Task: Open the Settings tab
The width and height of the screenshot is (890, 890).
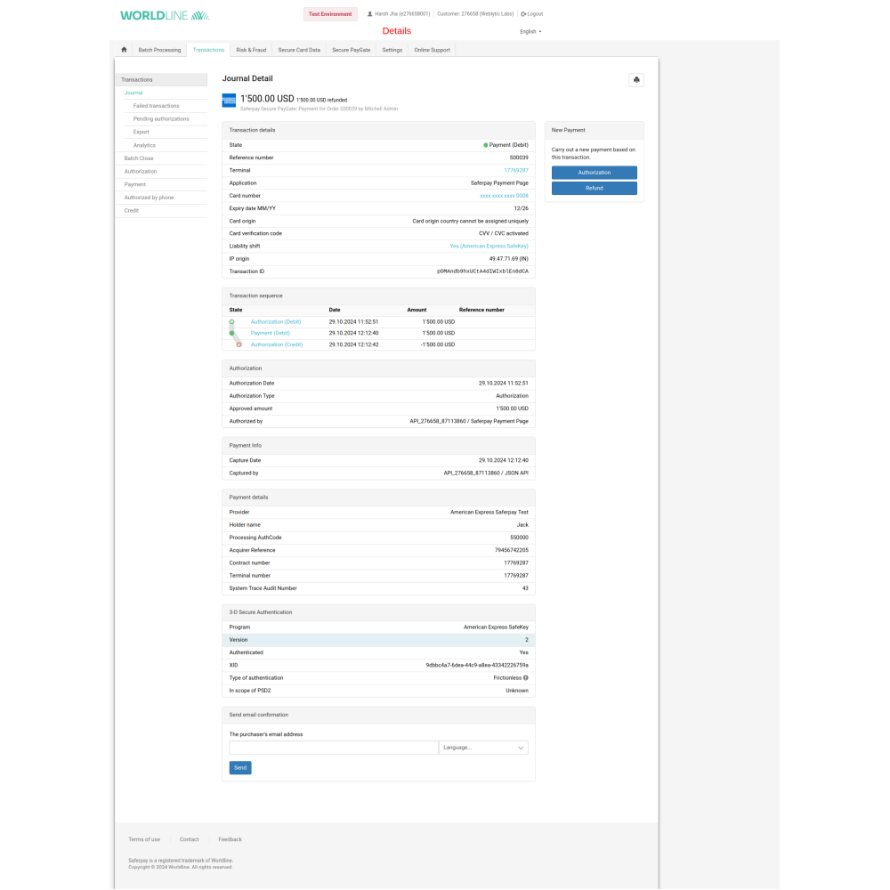Action: (x=392, y=50)
